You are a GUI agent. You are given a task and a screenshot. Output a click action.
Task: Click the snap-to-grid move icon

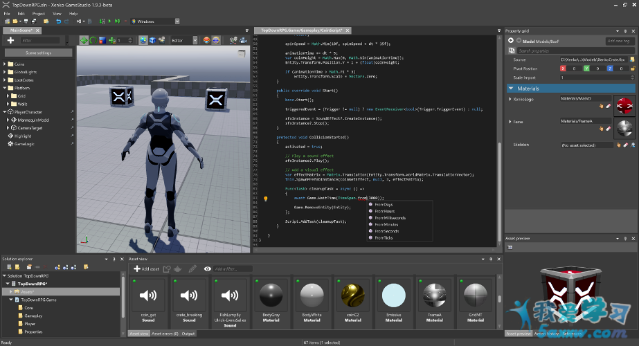(111, 40)
